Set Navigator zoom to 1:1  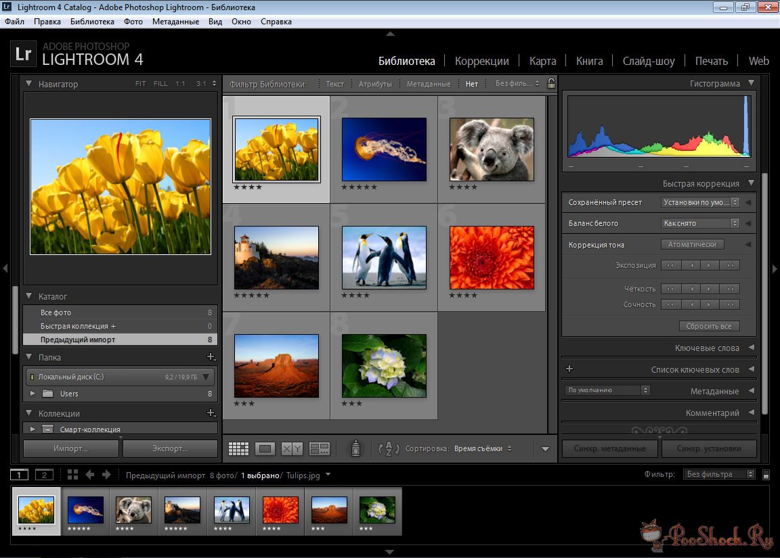point(180,83)
